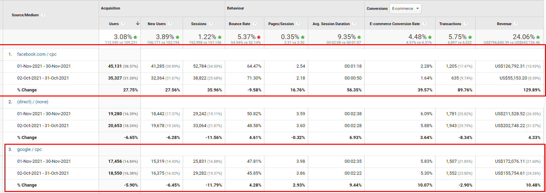The width and height of the screenshot is (546, 193).
Task: Open facebook.com / cpc source link
Action: tap(37, 54)
